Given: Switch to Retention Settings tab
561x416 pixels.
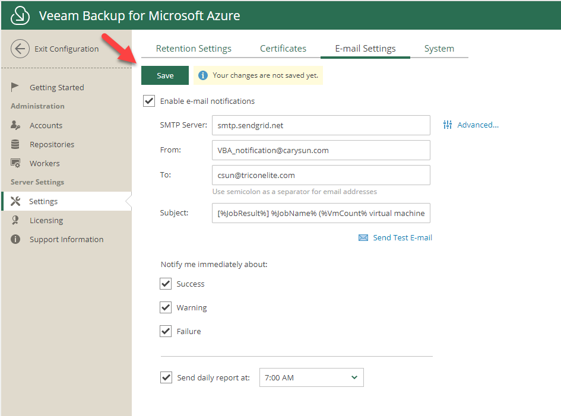Looking at the screenshot, I should pyautogui.click(x=194, y=48).
